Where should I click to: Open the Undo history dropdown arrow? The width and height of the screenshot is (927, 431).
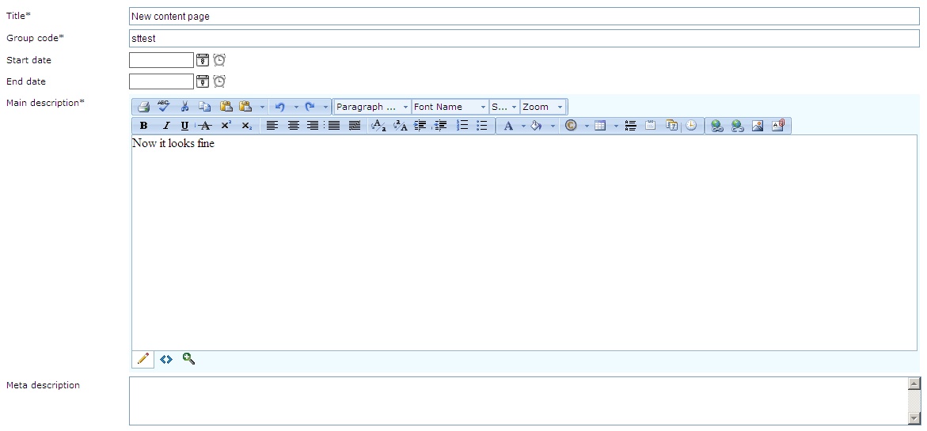point(296,107)
